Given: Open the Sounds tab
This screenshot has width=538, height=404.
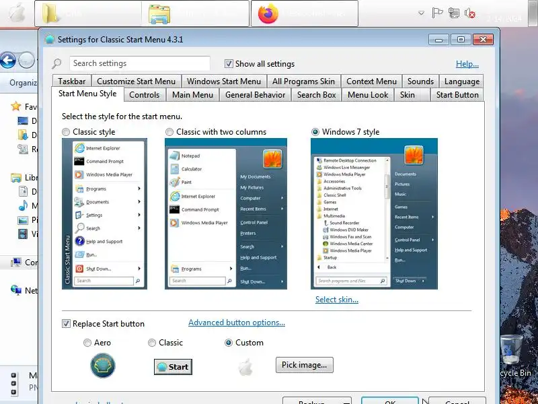Looking at the screenshot, I should point(420,81).
